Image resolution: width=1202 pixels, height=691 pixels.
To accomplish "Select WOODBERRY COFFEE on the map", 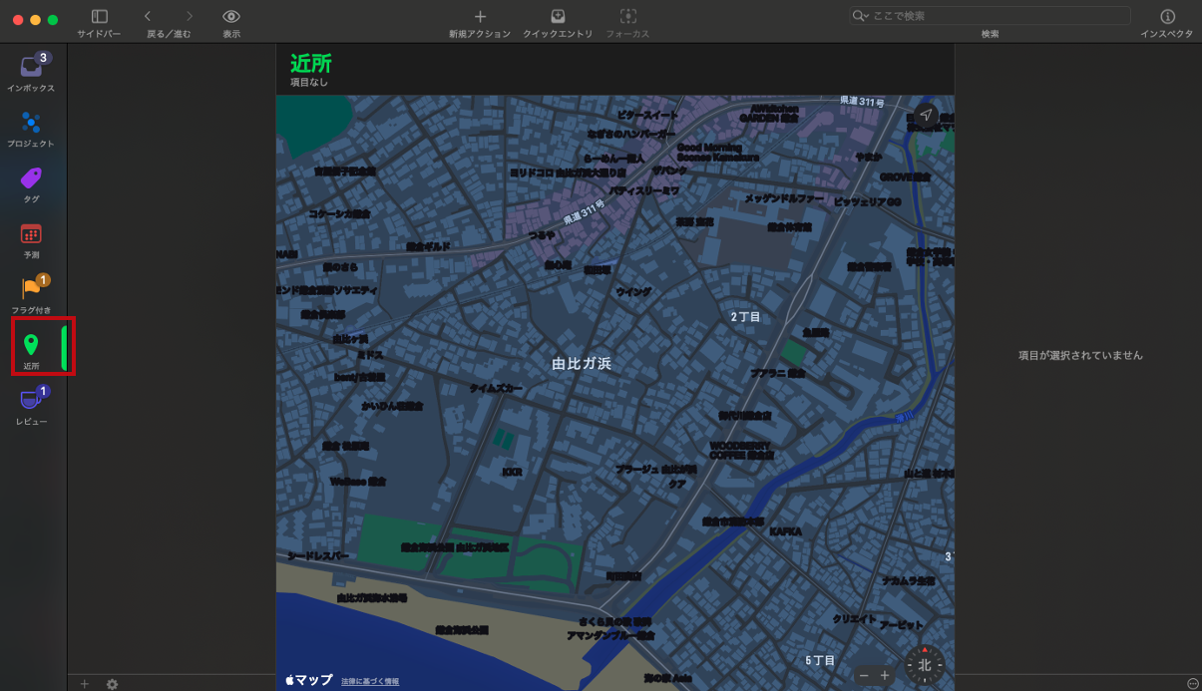I will tap(740, 450).
